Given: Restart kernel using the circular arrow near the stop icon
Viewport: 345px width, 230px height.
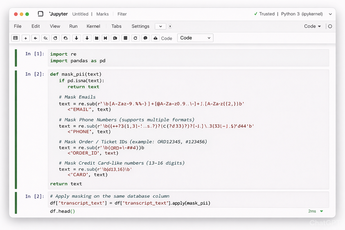Looking at the screenshot, I should [135, 38].
